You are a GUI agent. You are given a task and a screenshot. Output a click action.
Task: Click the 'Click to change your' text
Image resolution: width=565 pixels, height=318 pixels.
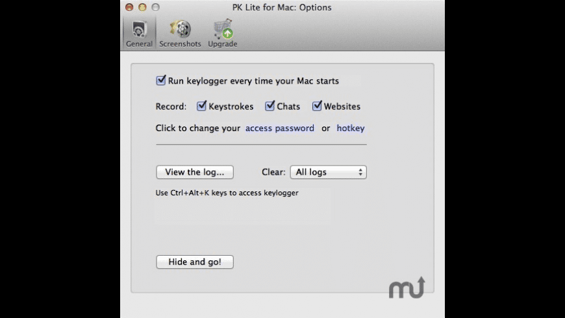(x=198, y=128)
